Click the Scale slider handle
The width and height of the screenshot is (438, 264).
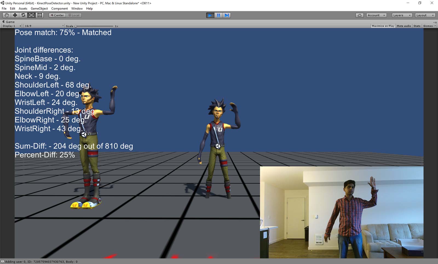pos(76,26)
